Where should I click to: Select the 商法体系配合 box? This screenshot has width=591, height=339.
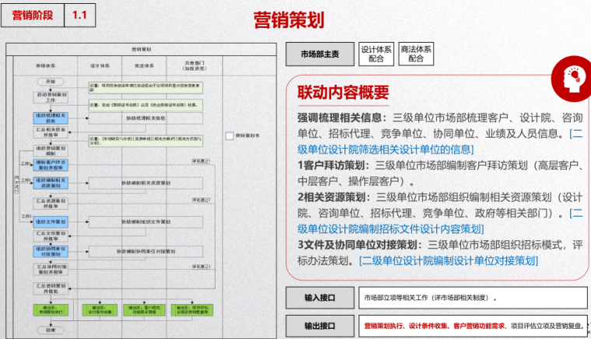tap(416, 54)
